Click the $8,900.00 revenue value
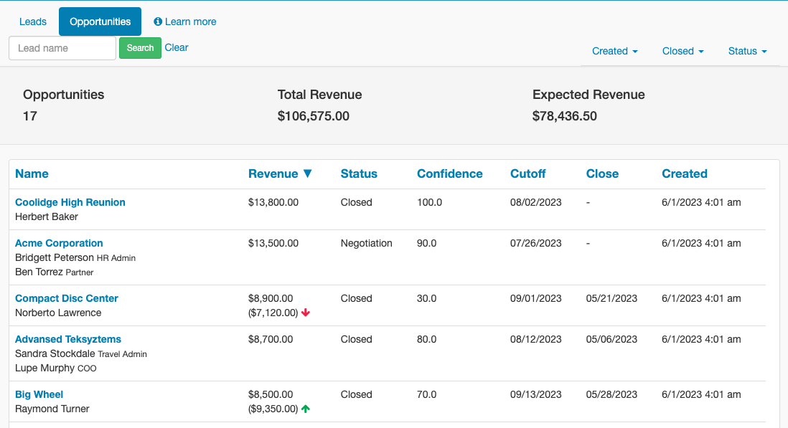The width and height of the screenshot is (788, 428). tap(271, 298)
